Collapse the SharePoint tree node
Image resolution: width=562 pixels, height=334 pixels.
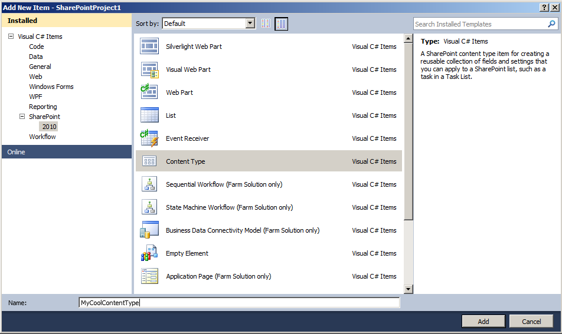click(22, 116)
